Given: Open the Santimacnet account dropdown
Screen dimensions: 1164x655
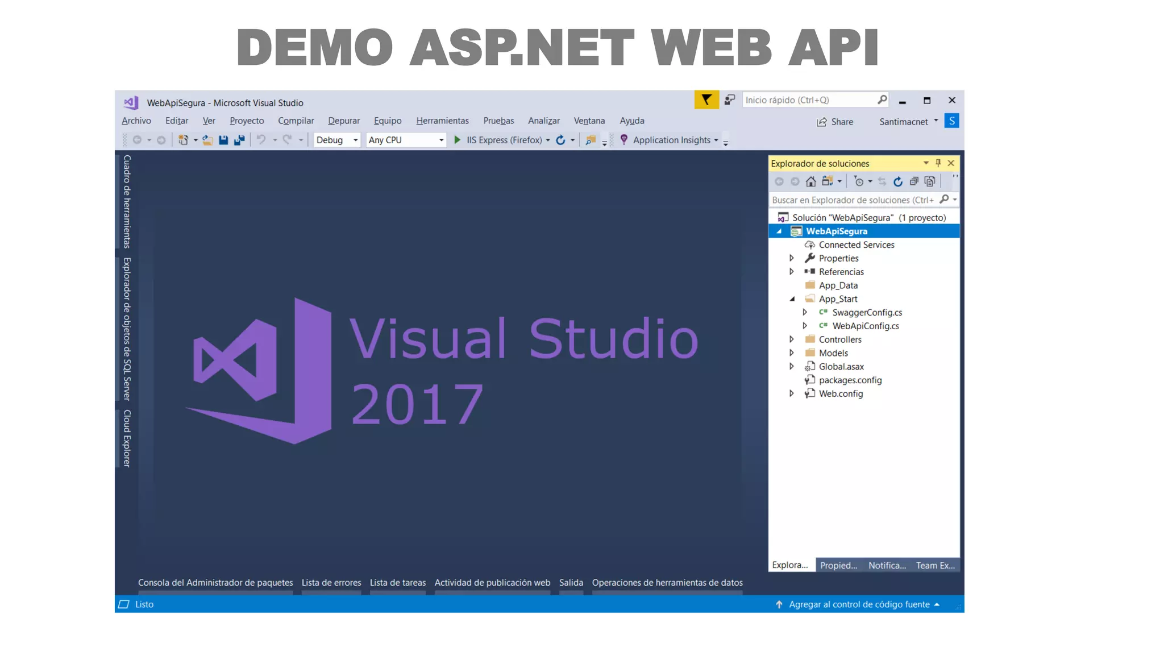Looking at the screenshot, I should pyautogui.click(x=936, y=121).
